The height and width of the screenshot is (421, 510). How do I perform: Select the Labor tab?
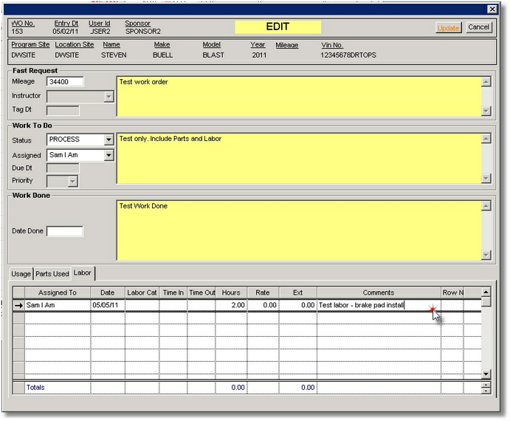(x=82, y=273)
